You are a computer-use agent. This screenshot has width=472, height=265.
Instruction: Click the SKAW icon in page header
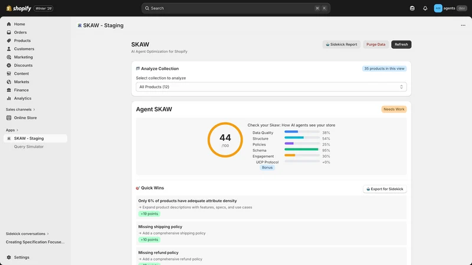pos(80,25)
